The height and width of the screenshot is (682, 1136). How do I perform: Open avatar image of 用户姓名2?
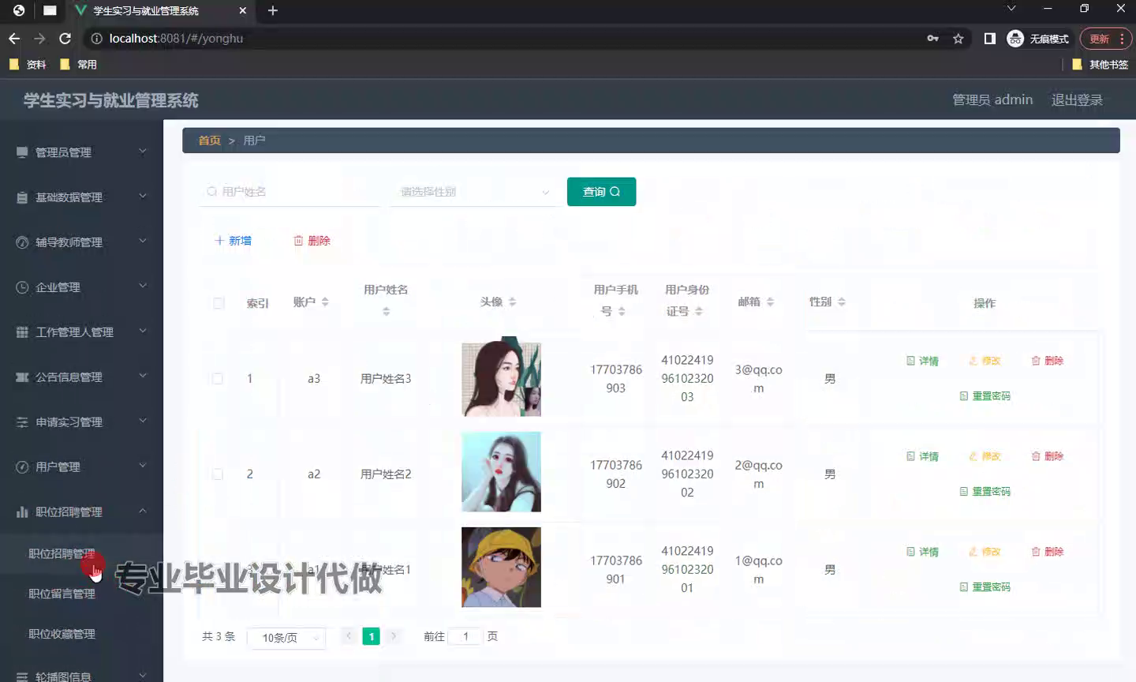501,472
